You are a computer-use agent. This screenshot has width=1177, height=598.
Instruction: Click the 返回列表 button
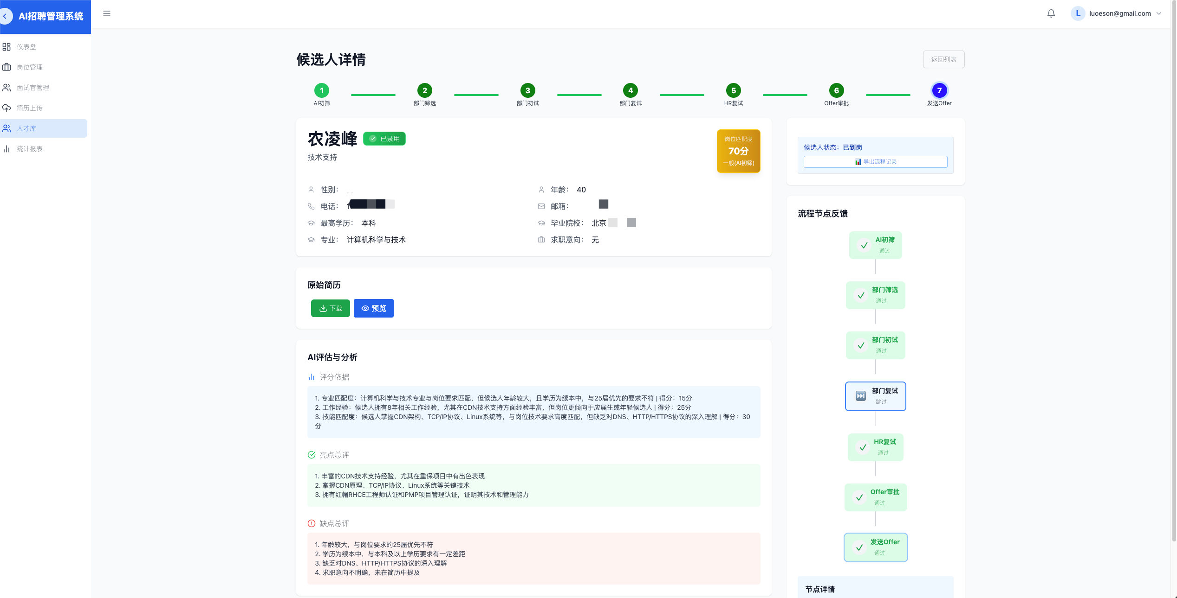(x=943, y=59)
